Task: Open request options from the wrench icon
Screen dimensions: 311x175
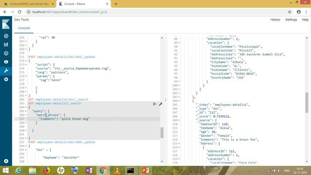Action: [161, 104]
